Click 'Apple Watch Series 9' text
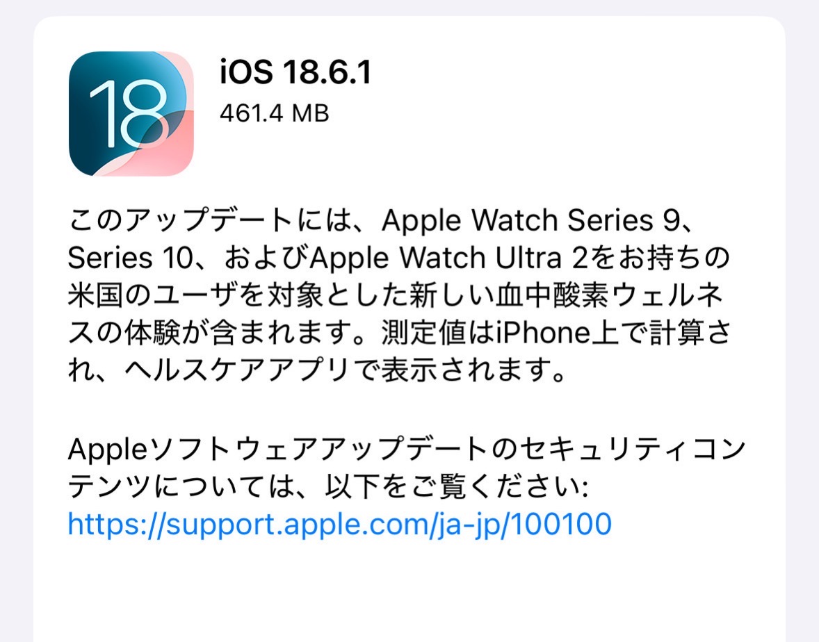Image resolution: width=819 pixels, height=642 pixels. 530,220
